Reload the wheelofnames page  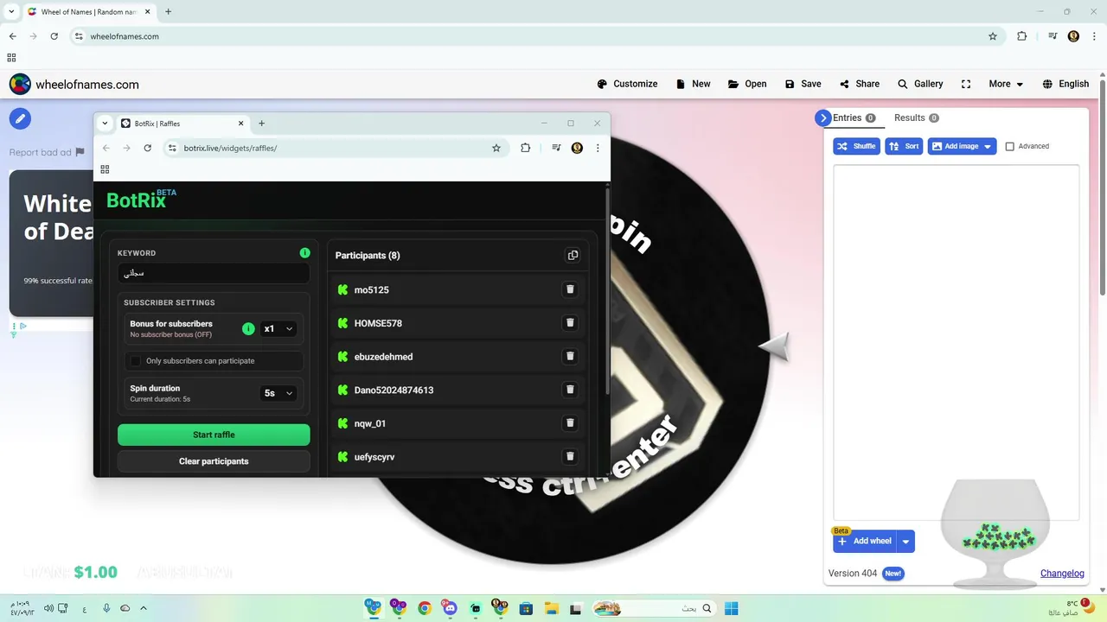[54, 36]
